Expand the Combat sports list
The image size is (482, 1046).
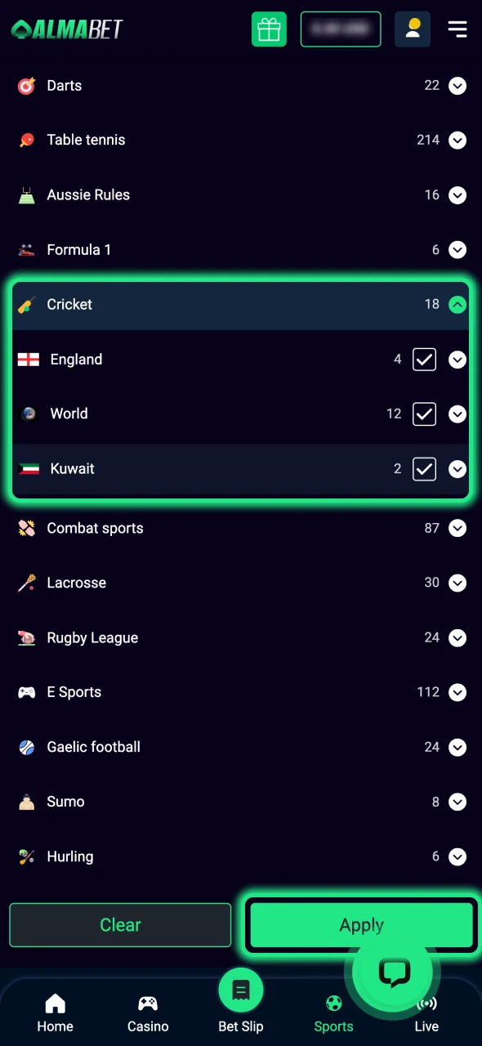tap(457, 528)
